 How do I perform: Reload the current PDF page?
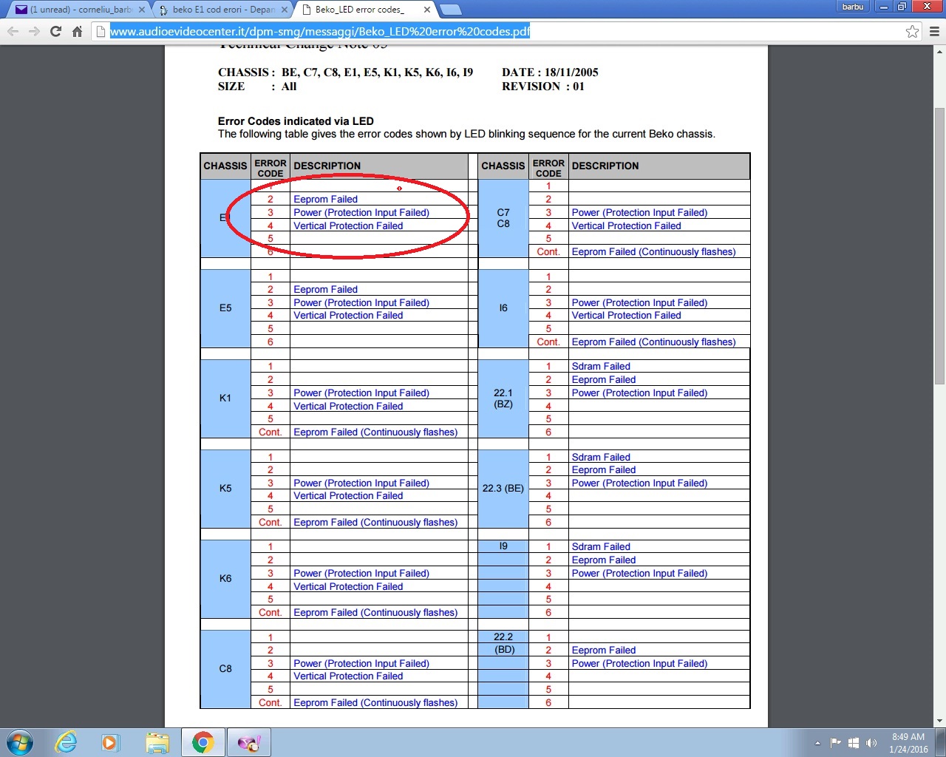pos(55,32)
